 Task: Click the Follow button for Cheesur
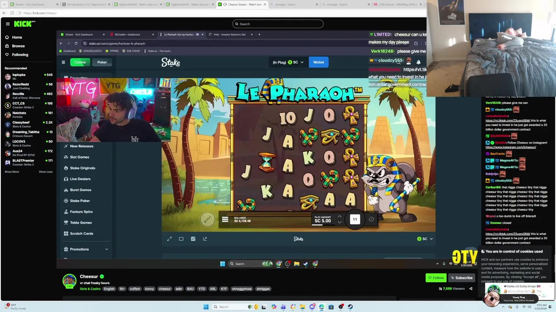[x=436, y=278]
